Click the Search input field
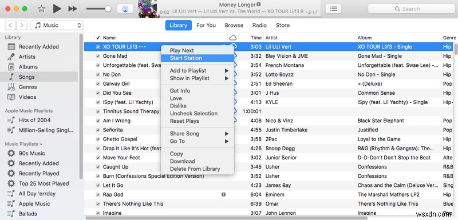 tap(411, 9)
